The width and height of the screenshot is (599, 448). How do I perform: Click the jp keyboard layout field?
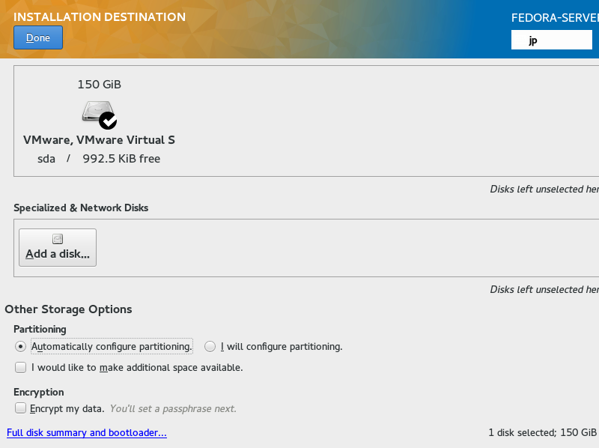[552, 40]
